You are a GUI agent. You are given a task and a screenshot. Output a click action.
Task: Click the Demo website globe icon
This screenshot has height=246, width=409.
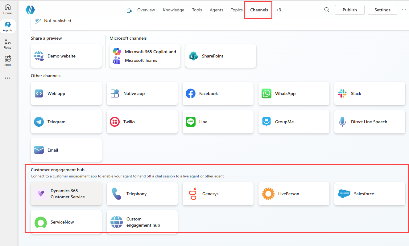[39, 56]
